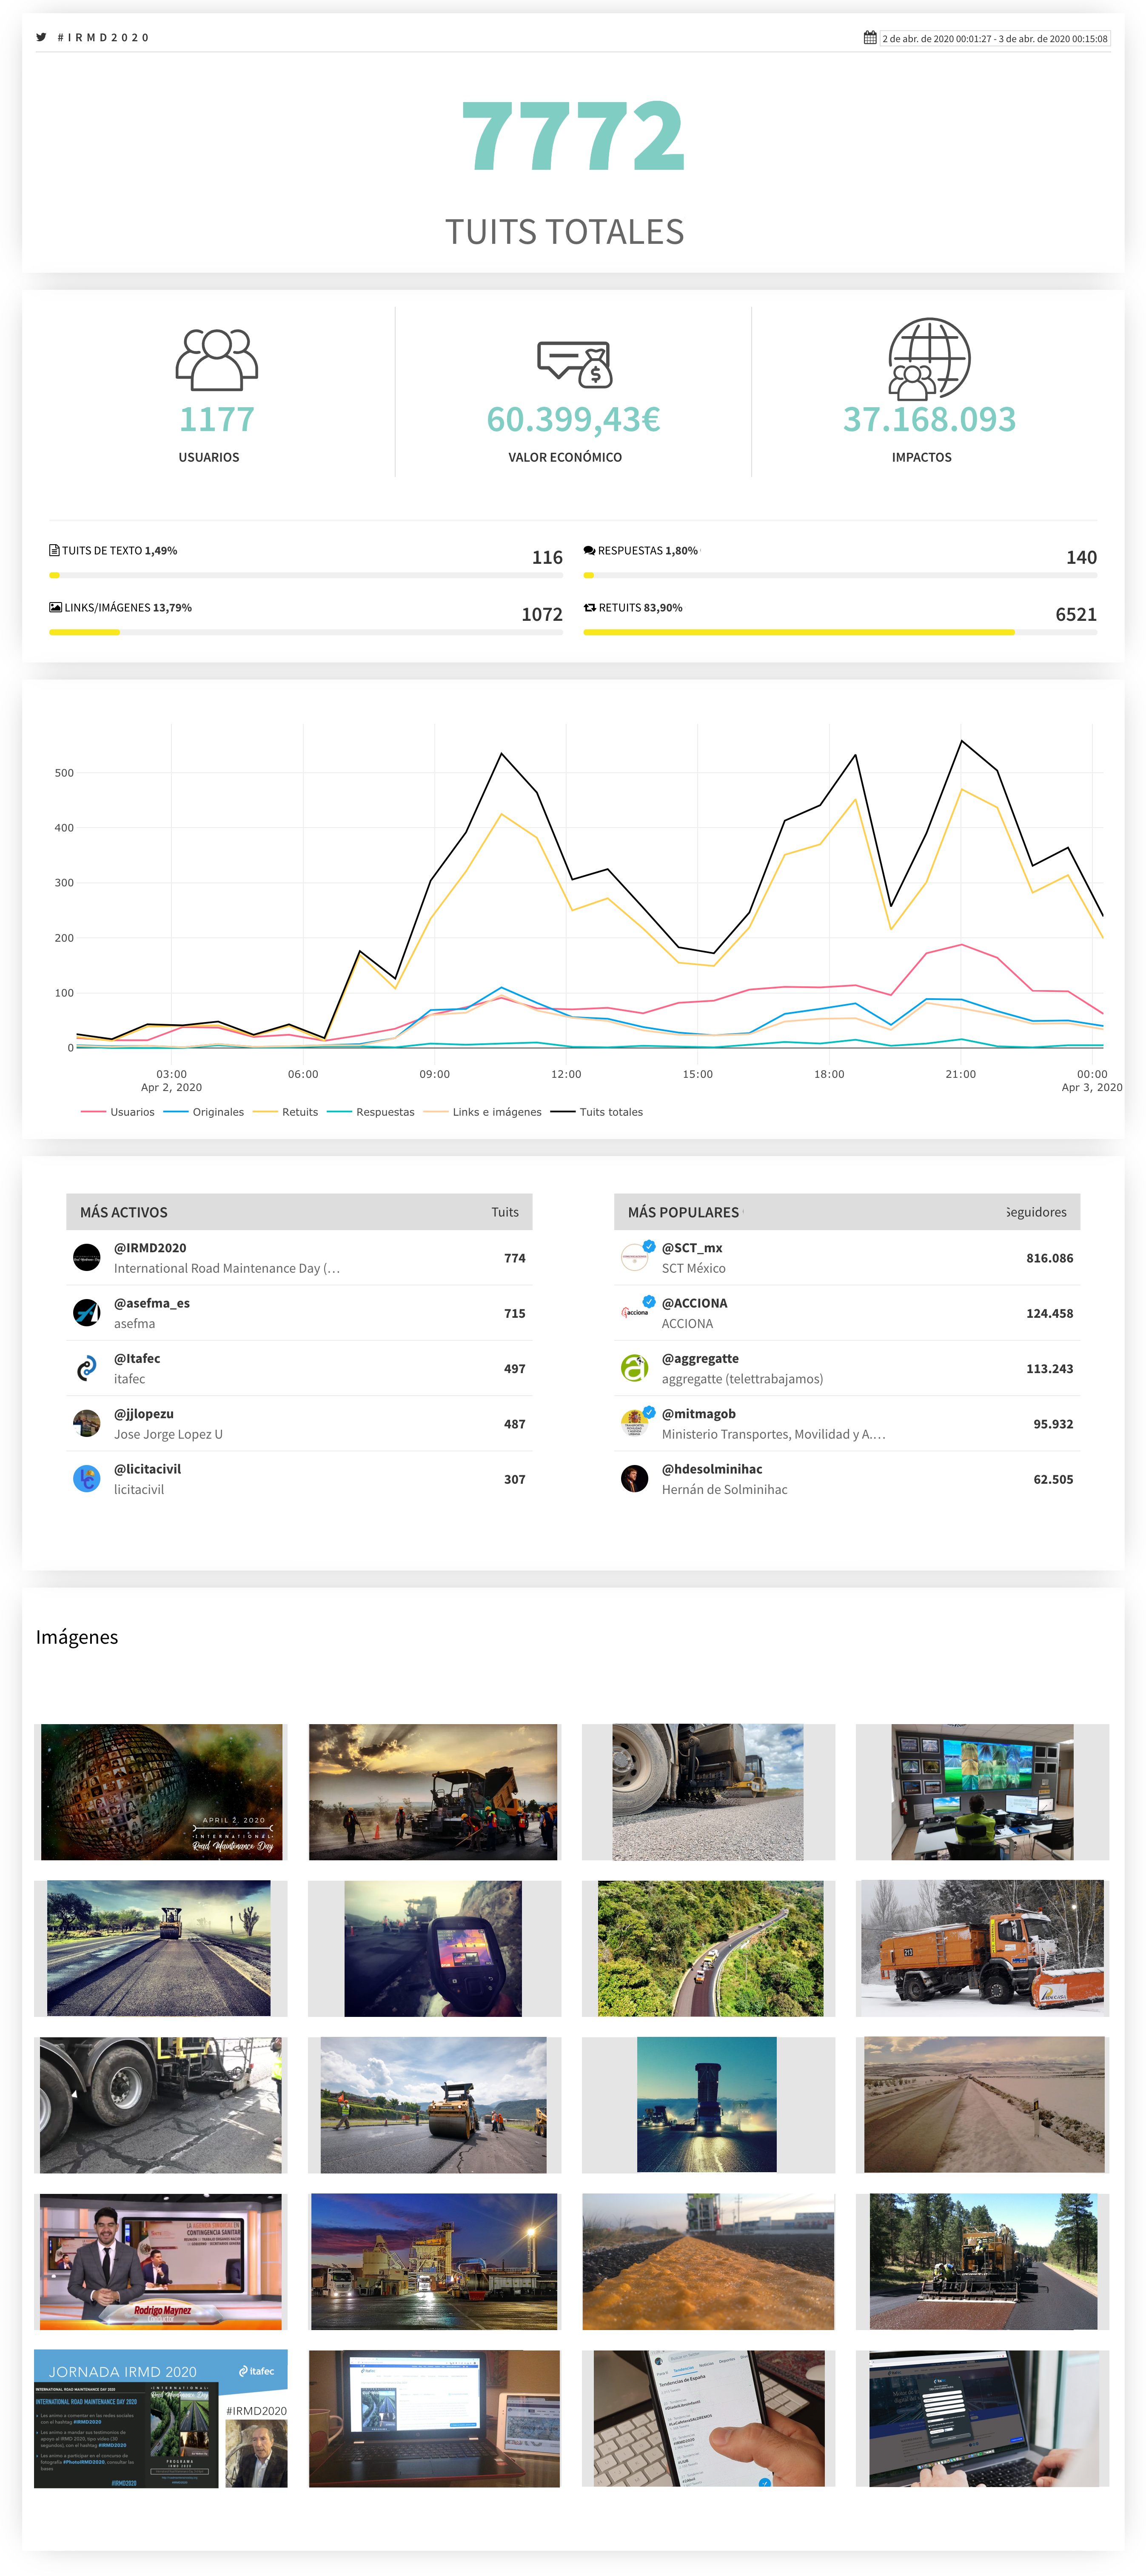Click the 6521 retweets count
1146x2576 pixels.
click(x=1076, y=615)
